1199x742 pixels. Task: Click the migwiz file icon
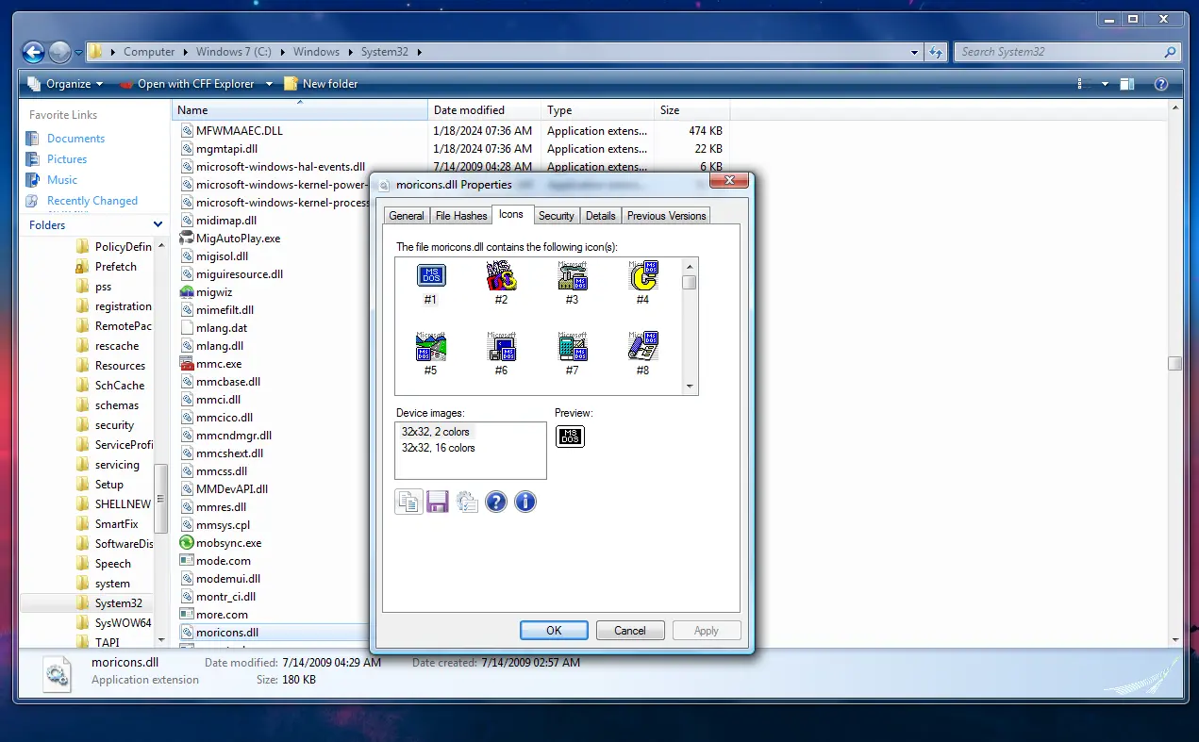pos(187,292)
